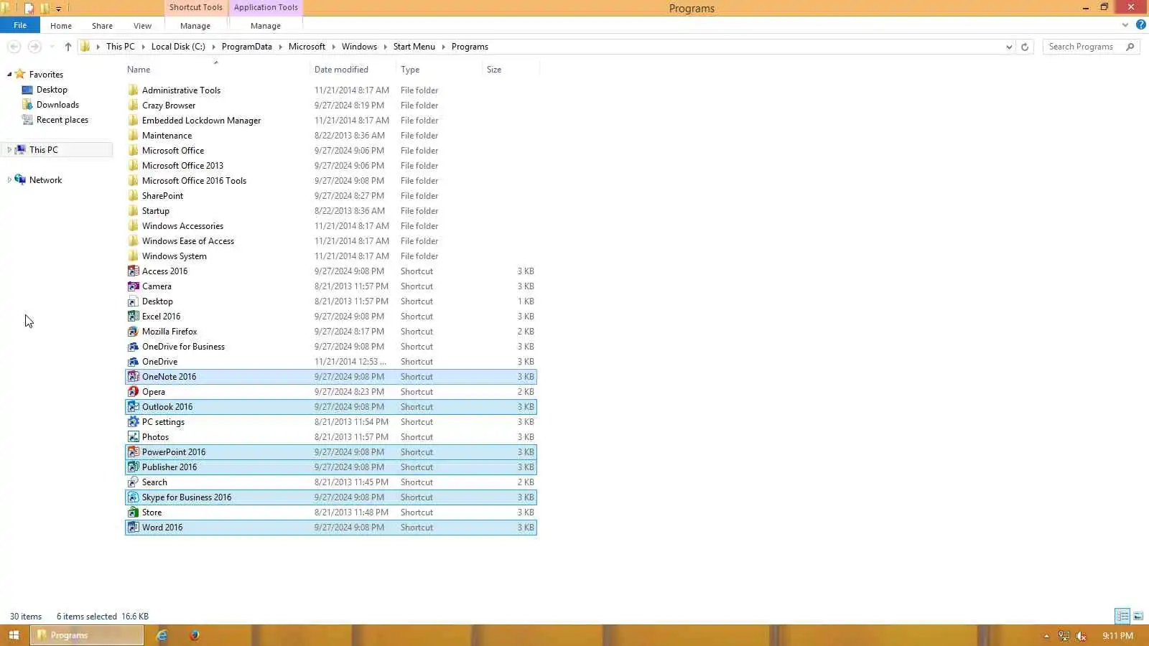Open the Share ribbon tab
Viewport: 1149px width, 646px height.
(102, 26)
